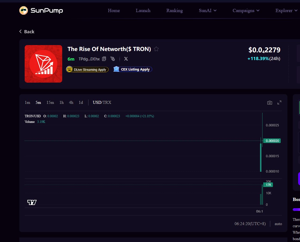Viewport: 300px width, 242px height.
Task: Click the Volume 3.19K indicator label
Action: coord(35,122)
